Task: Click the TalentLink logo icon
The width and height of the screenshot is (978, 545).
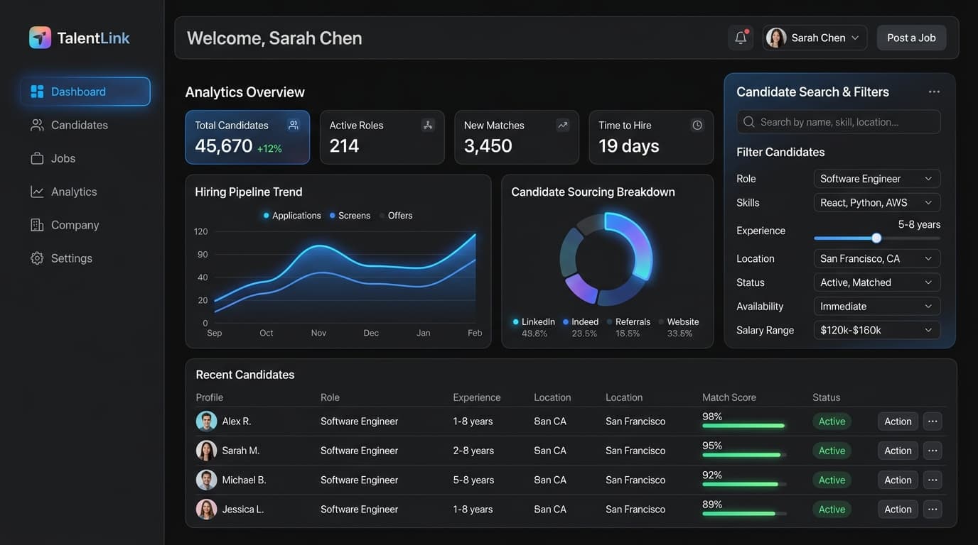Action: (x=40, y=38)
